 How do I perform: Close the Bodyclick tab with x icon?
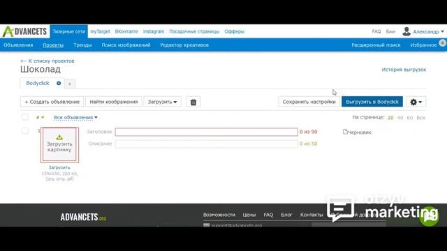pos(59,84)
